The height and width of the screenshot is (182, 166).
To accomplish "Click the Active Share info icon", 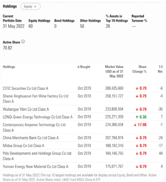I will [23, 41].
